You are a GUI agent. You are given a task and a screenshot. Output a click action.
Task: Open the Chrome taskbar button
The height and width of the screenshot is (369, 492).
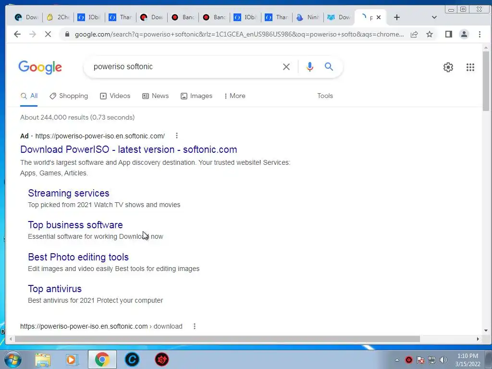(x=102, y=359)
